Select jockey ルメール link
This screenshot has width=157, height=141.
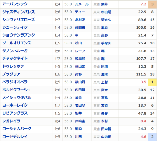pos(82,4)
